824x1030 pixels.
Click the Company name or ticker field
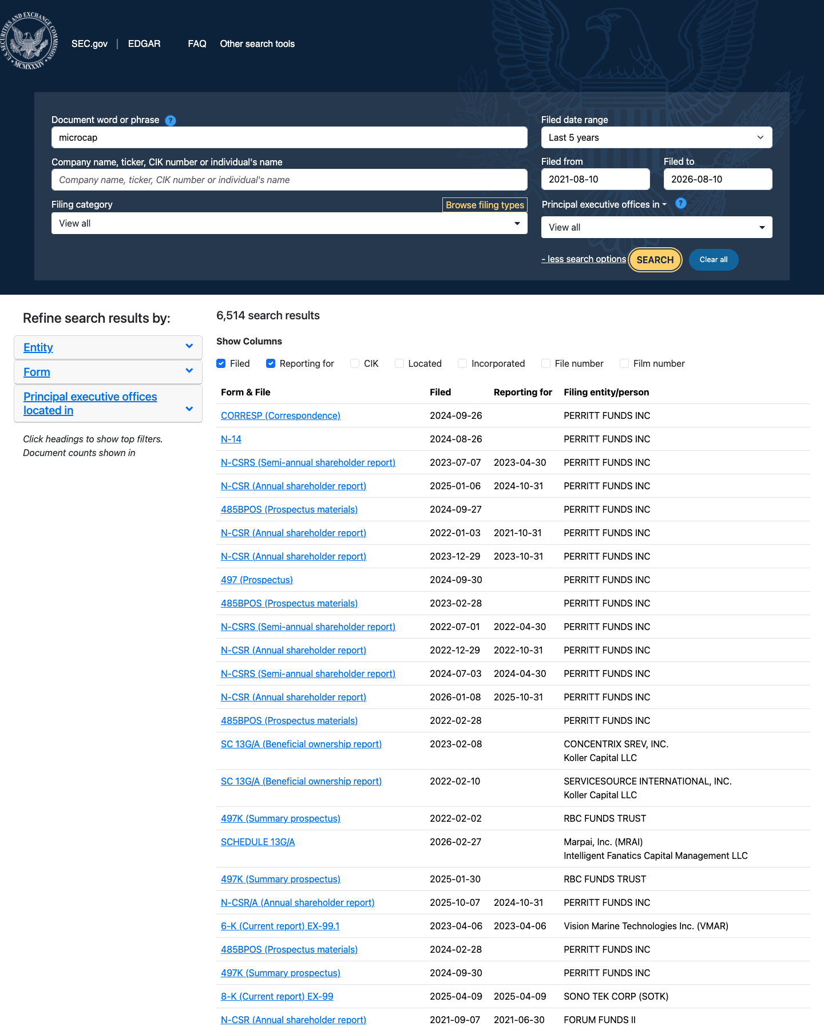[289, 180]
